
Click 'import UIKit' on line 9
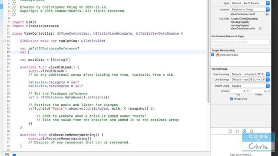click(24, 22)
